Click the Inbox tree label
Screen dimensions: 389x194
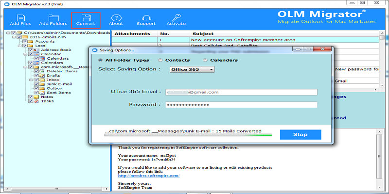[x=53, y=80]
